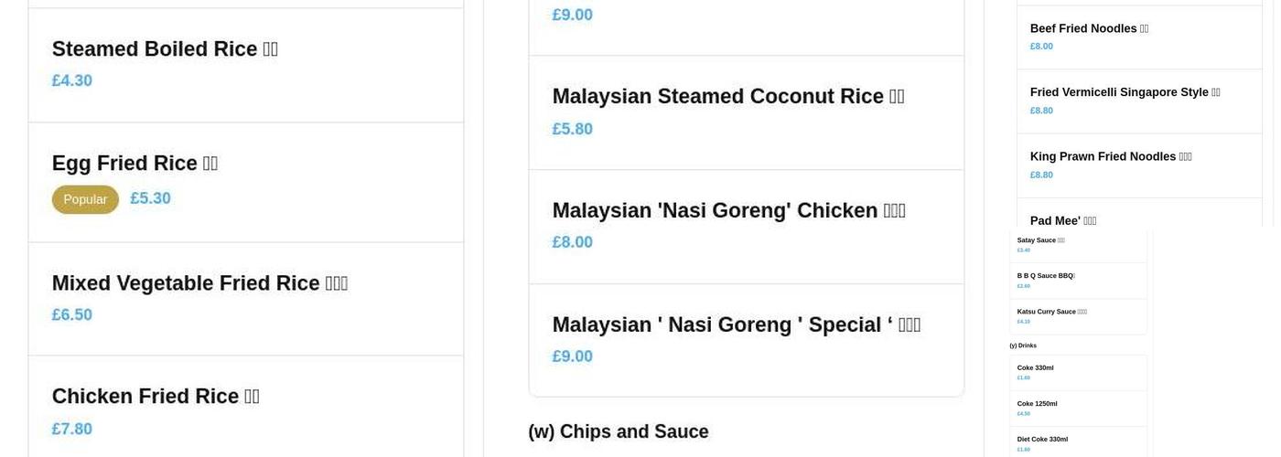
Task: Select Malaysian Steamed Coconut Rice
Action: 727,97
